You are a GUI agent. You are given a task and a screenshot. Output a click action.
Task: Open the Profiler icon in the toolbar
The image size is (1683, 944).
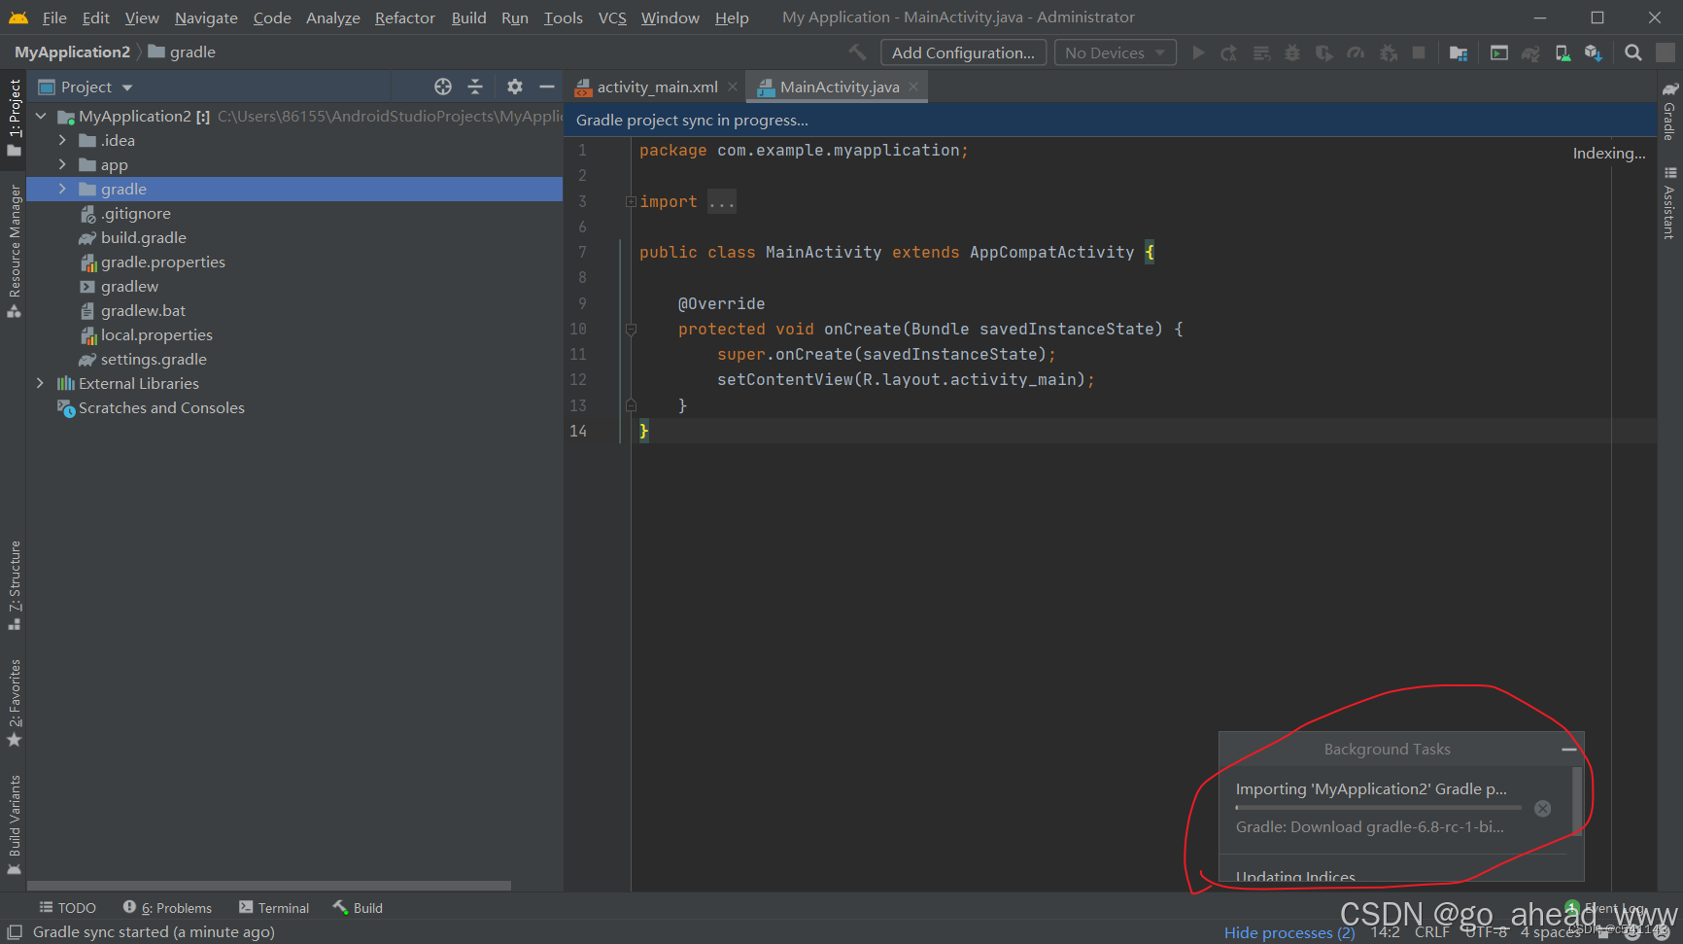(1355, 52)
